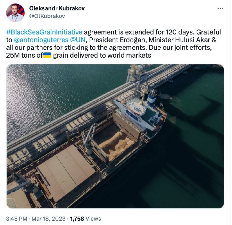Screen dimensions: 232x225
Task: Select the Mar 18, 2023 date
Action: [x=48, y=219]
